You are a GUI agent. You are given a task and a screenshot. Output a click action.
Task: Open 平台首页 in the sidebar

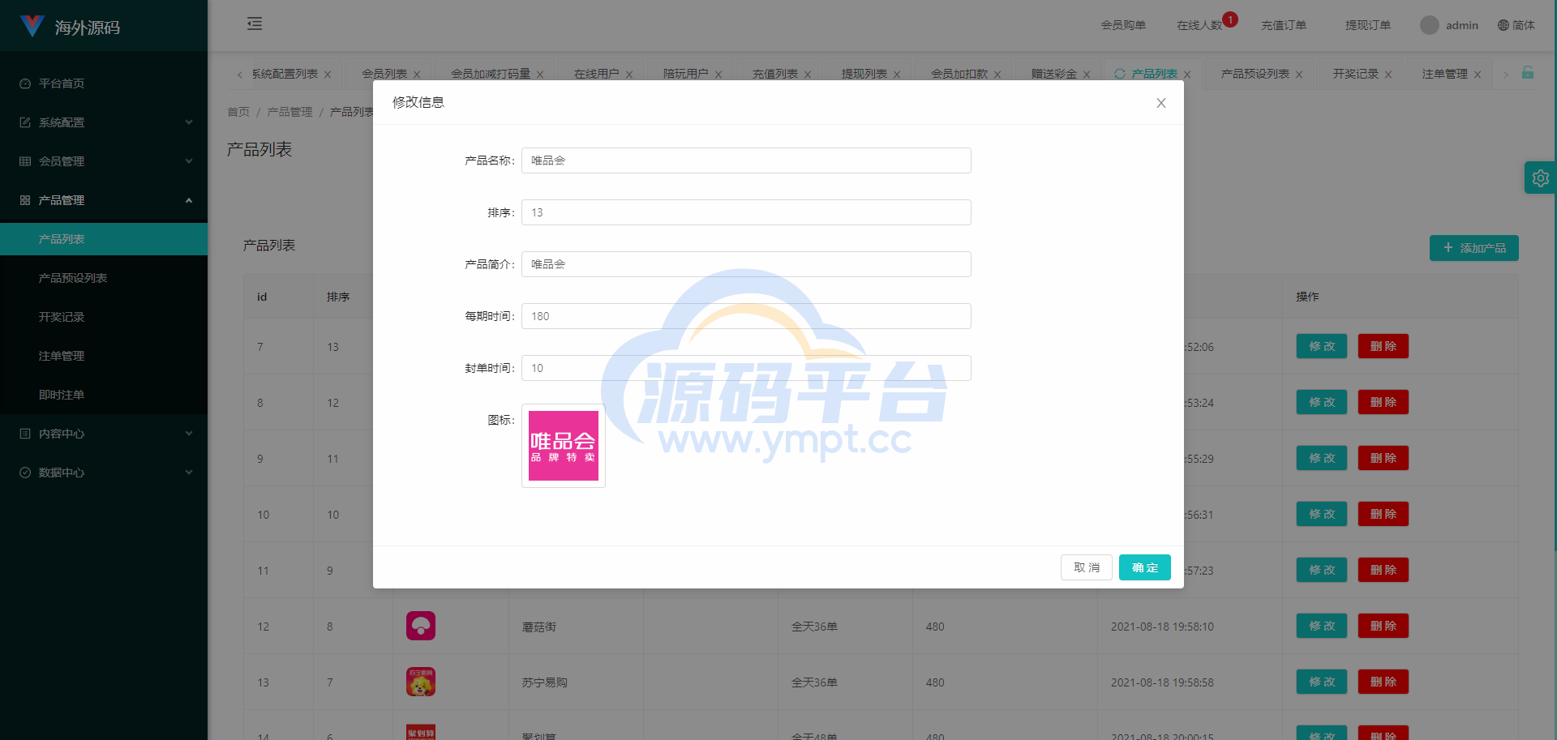tap(104, 83)
